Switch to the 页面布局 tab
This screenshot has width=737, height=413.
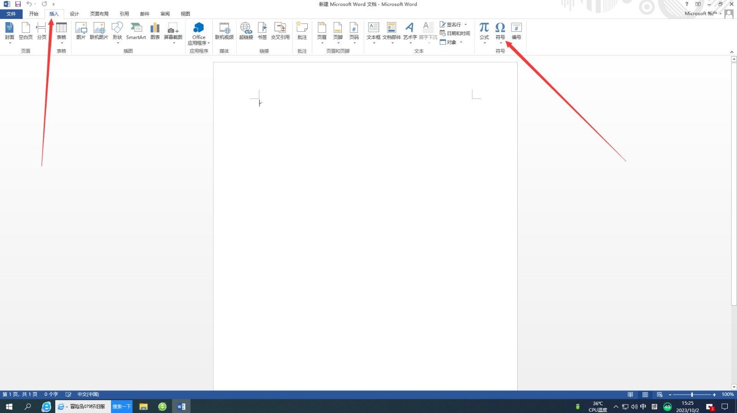(99, 14)
